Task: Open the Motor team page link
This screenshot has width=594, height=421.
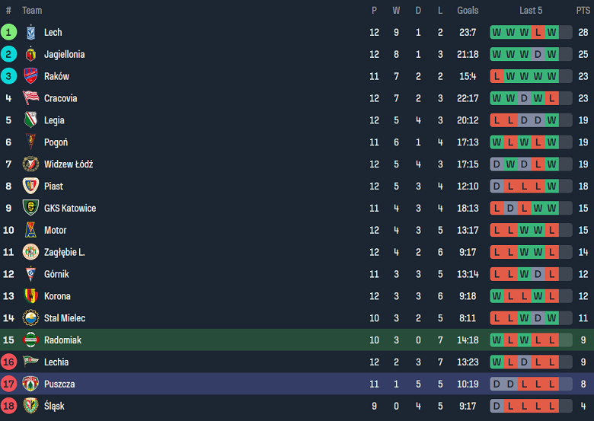Action: point(56,230)
